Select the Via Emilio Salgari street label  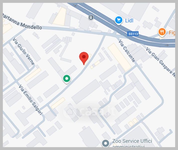click(31, 100)
